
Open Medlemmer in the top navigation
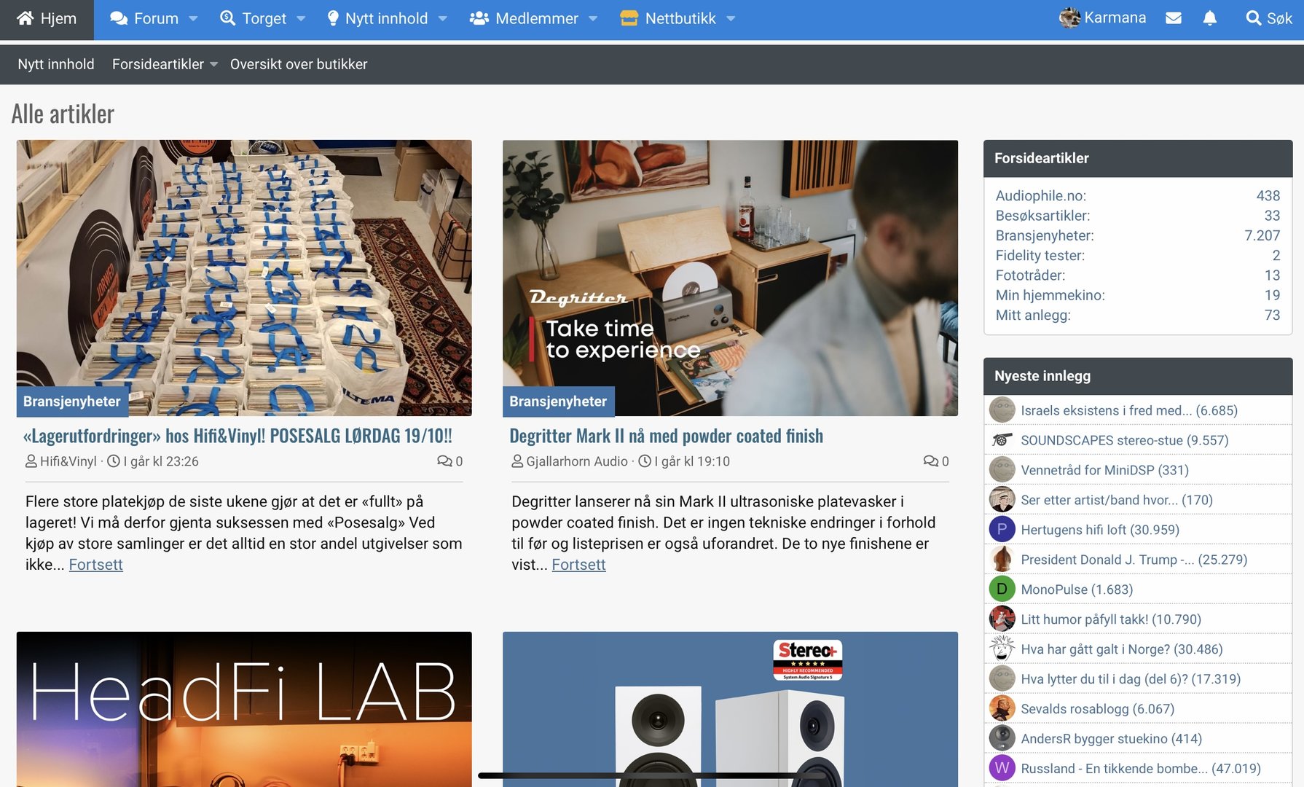(537, 18)
